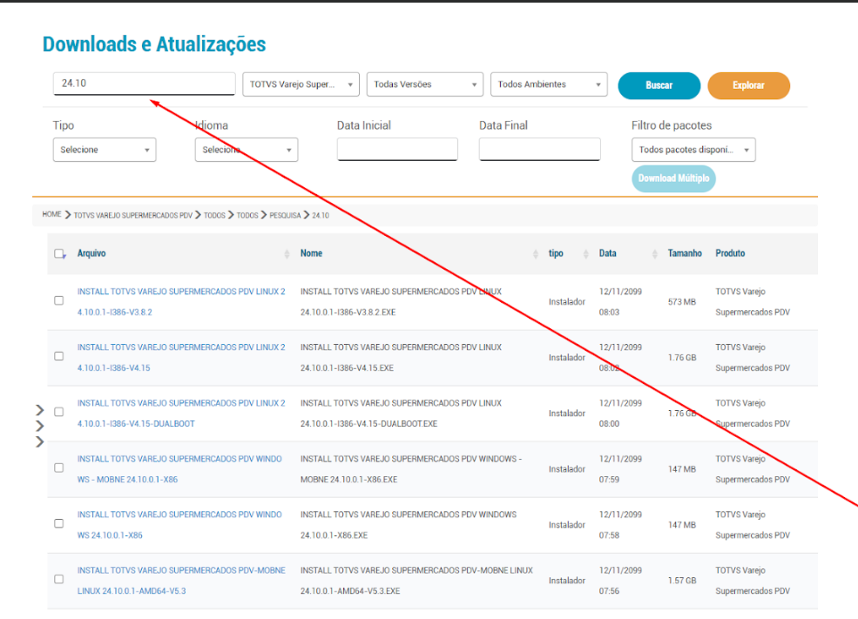Viewport: 858px width, 619px height.
Task: Open file link ending in I386-V4.15-DUALBOOT
Action: pyautogui.click(x=181, y=414)
